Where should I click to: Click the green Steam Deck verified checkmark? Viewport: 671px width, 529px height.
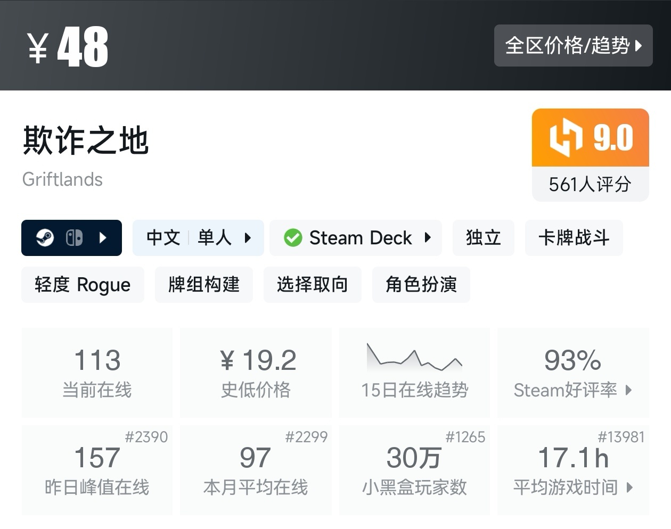(292, 237)
